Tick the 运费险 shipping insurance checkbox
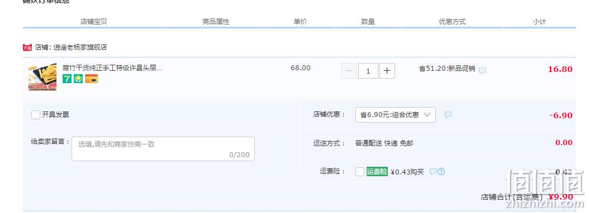This screenshot has width=589, height=213. 360,172
